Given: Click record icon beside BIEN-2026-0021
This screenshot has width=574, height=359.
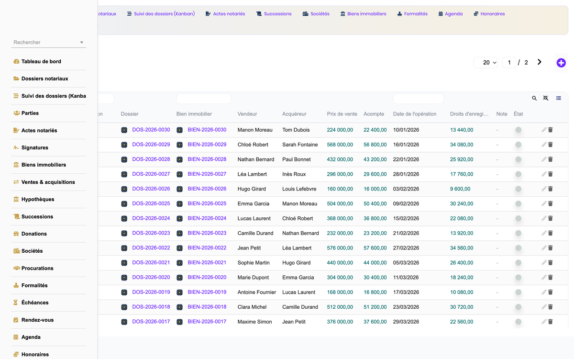Looking at the screenshot, I should tap(180, 263).
